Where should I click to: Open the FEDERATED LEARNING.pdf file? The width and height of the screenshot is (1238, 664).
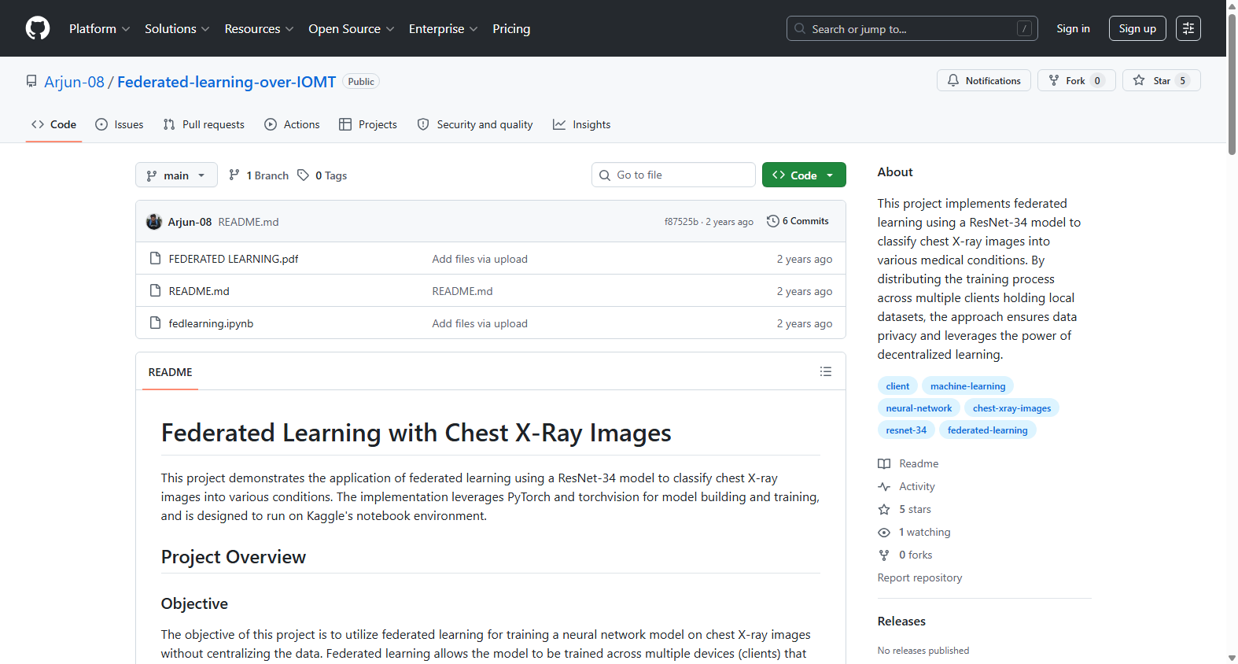pos(234,259)
